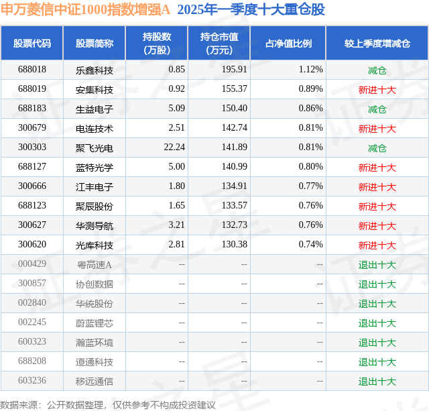Click 退出十大 status in 移远通信 row
This screenshot has width=429, height=411.
pyautogui.click(x=377, y=381)
